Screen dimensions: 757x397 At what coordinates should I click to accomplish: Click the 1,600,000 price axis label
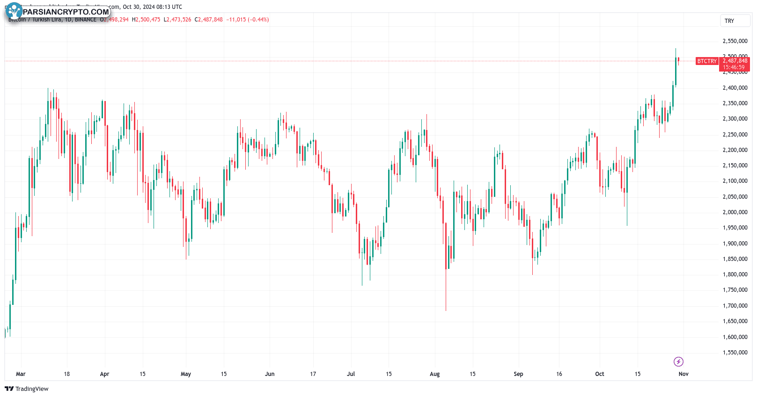(x=735, y=337)
